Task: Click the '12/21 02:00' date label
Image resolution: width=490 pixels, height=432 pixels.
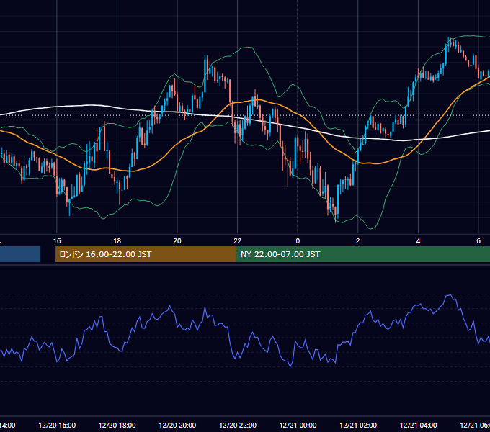Action: [358, 425]
